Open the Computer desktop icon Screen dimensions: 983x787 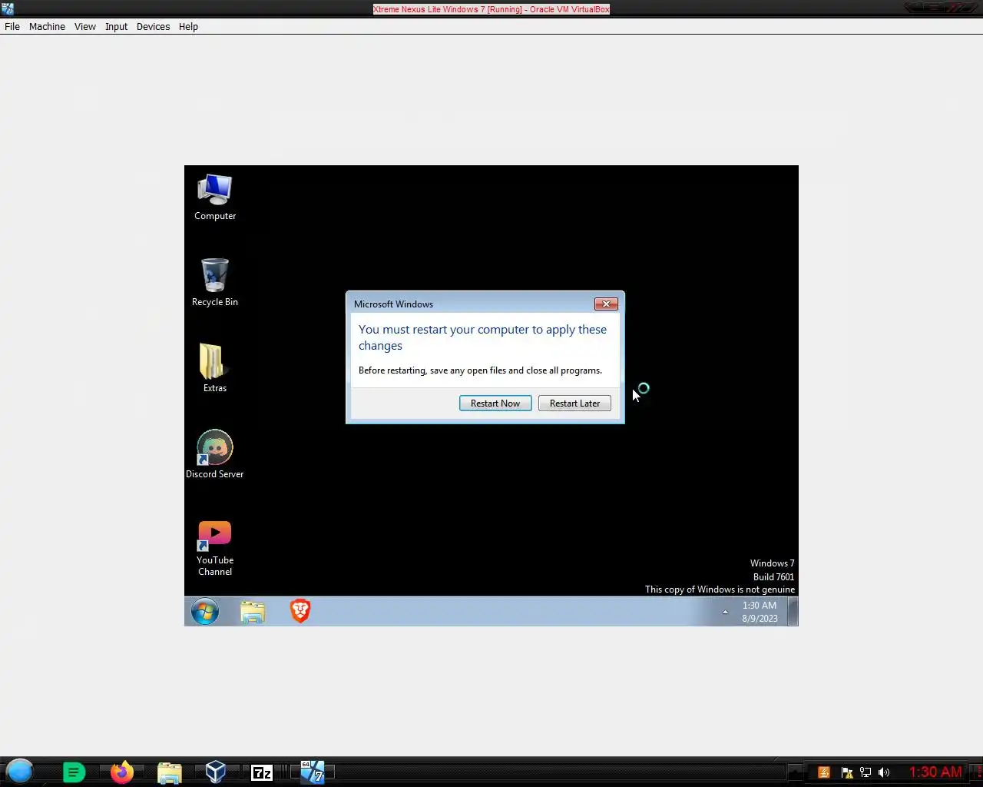(215, 197)
